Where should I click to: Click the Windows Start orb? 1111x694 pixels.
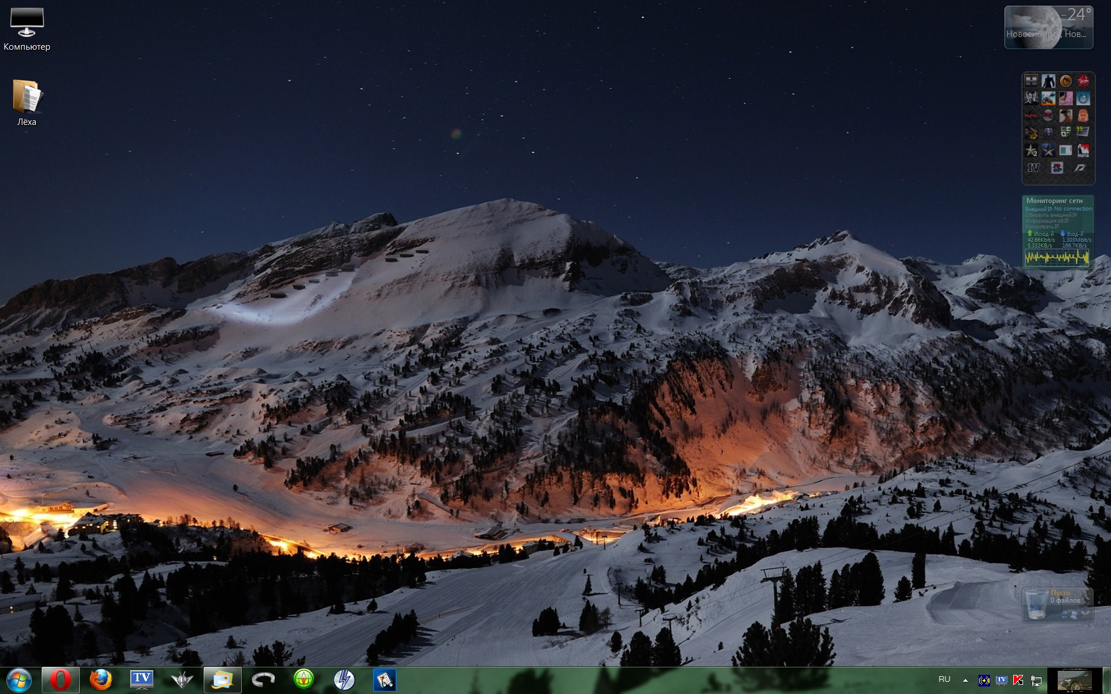(x=19, y=680)
